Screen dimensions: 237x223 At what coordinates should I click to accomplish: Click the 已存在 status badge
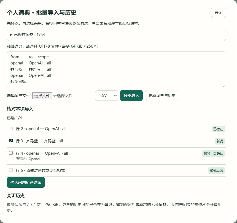(x=218, y=129)
